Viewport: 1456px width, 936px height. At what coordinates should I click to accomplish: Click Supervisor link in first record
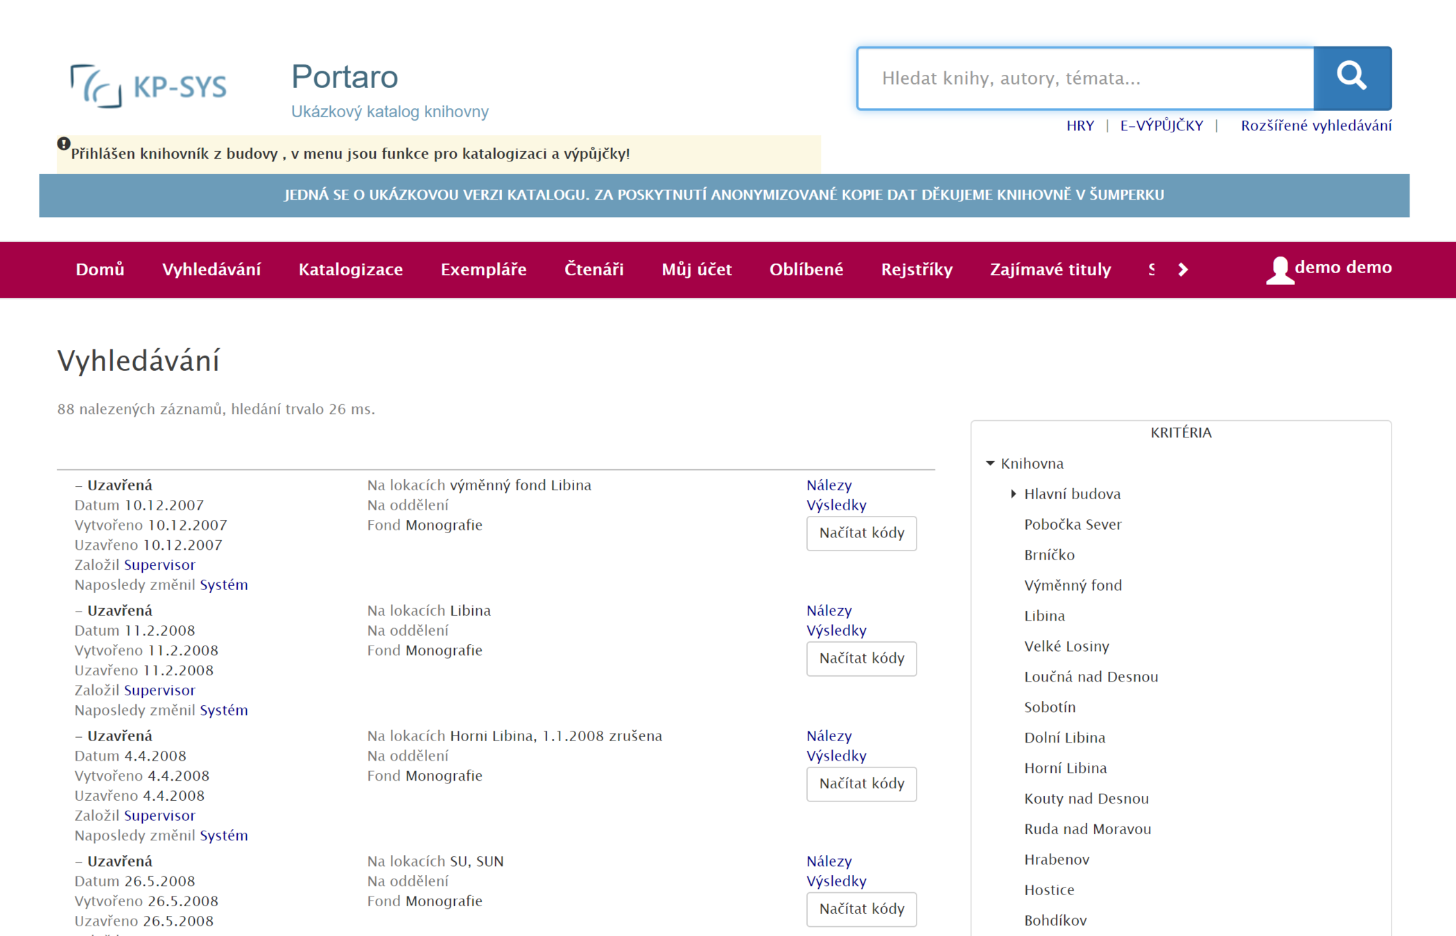coord(159,564)
